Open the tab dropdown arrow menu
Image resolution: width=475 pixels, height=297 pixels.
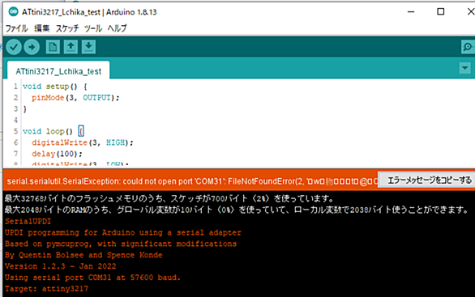465,68
